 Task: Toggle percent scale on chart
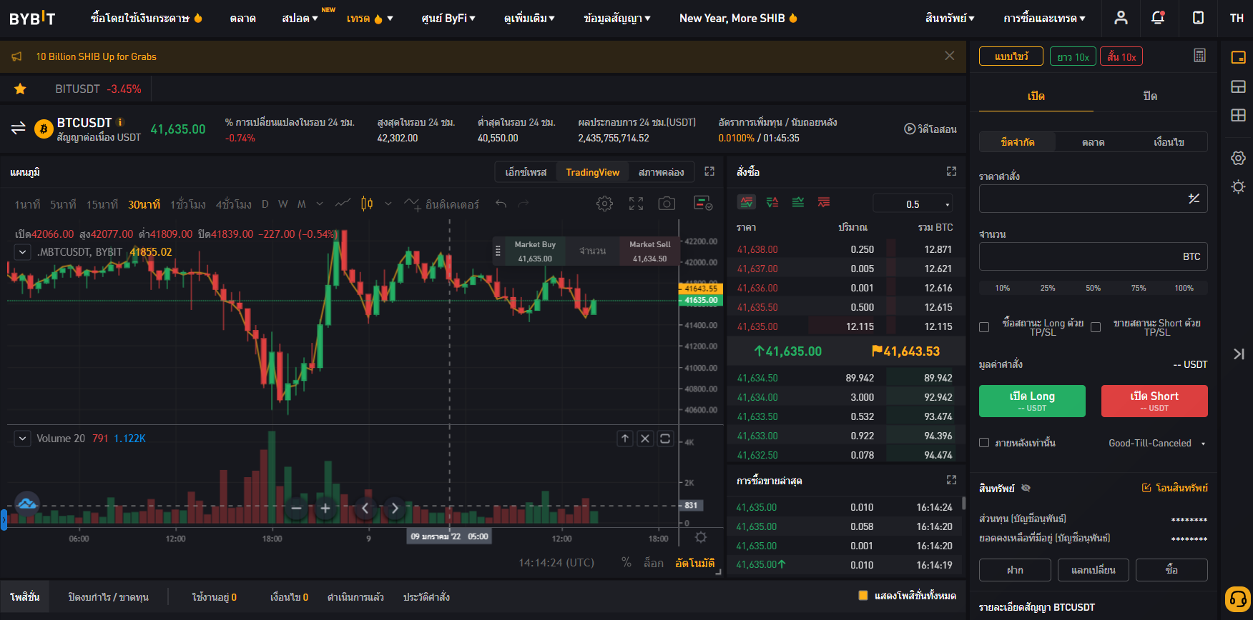coord(626,563)
